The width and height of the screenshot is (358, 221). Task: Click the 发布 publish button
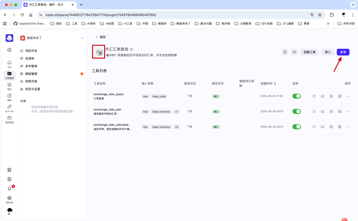pyautogui.click(x=343, y=52)
